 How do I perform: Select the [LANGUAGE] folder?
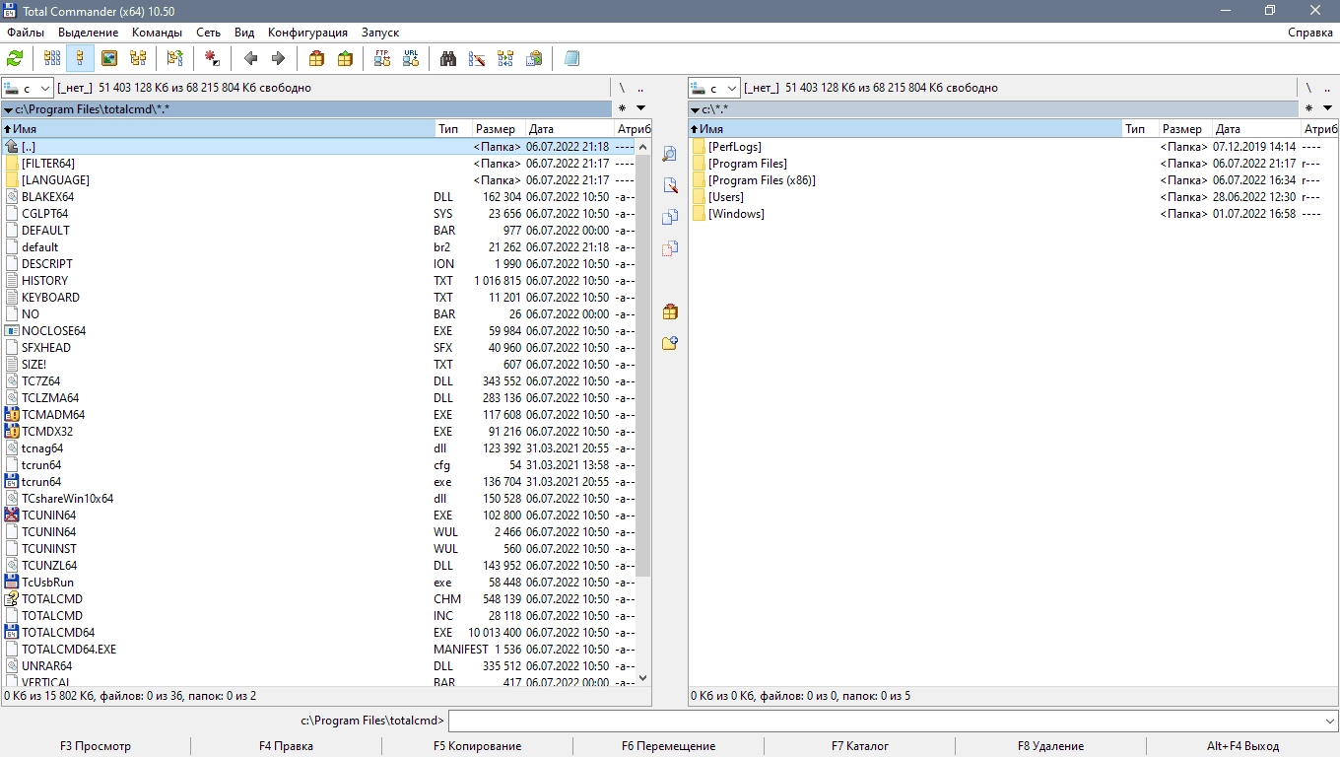coord(319,180)
